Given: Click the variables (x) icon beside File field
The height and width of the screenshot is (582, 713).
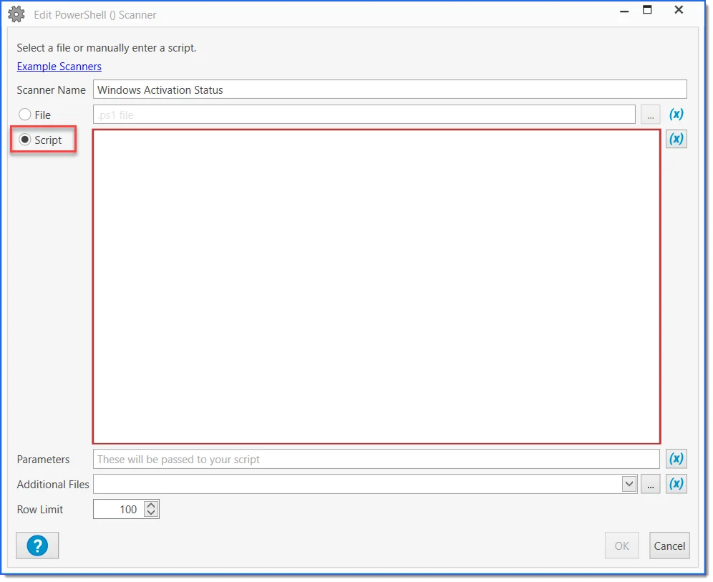Looking at the screenshot, I should pyautogui.click(x=676, y=115).
